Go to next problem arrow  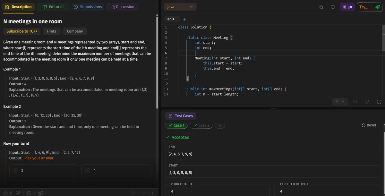pyautogui.click(x=152, y=193)
